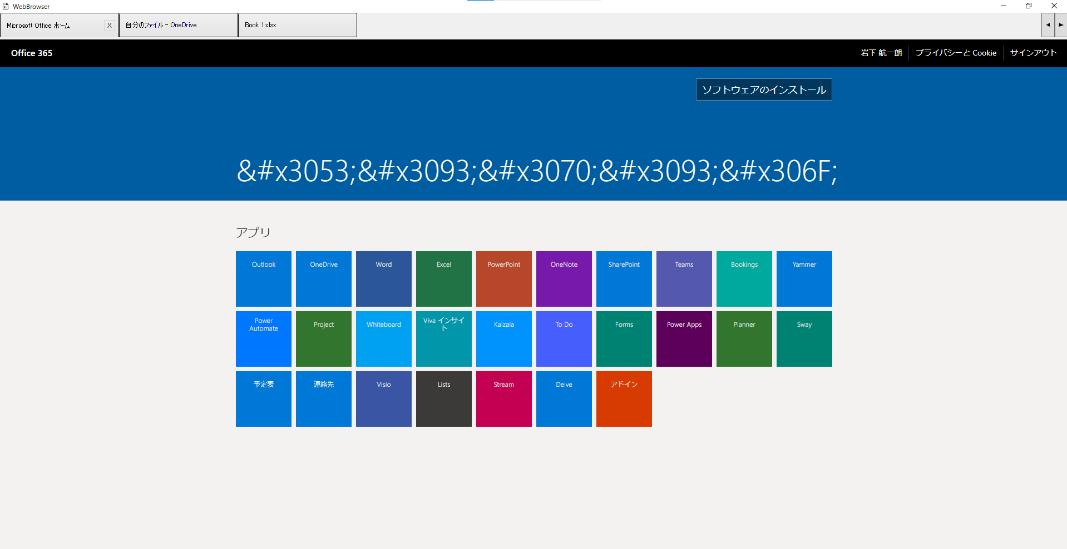Open the アドイン add-ins tile
Screen dimensions: 1067x549
click(624, 399)
